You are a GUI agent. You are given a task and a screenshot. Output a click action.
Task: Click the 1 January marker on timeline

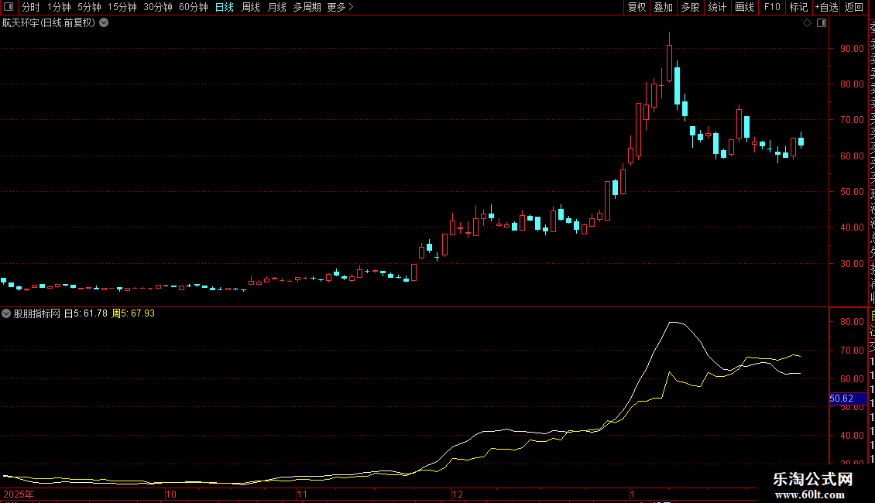tap(633, 494)
